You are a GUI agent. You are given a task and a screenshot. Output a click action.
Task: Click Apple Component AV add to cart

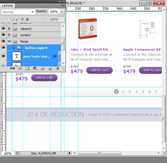click(x=150, y=70)
